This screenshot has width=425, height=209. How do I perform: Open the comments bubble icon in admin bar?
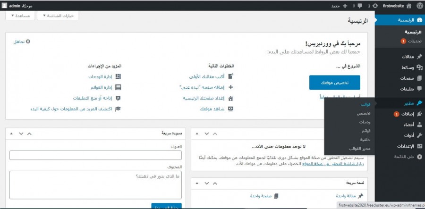[x=360, y=6]
